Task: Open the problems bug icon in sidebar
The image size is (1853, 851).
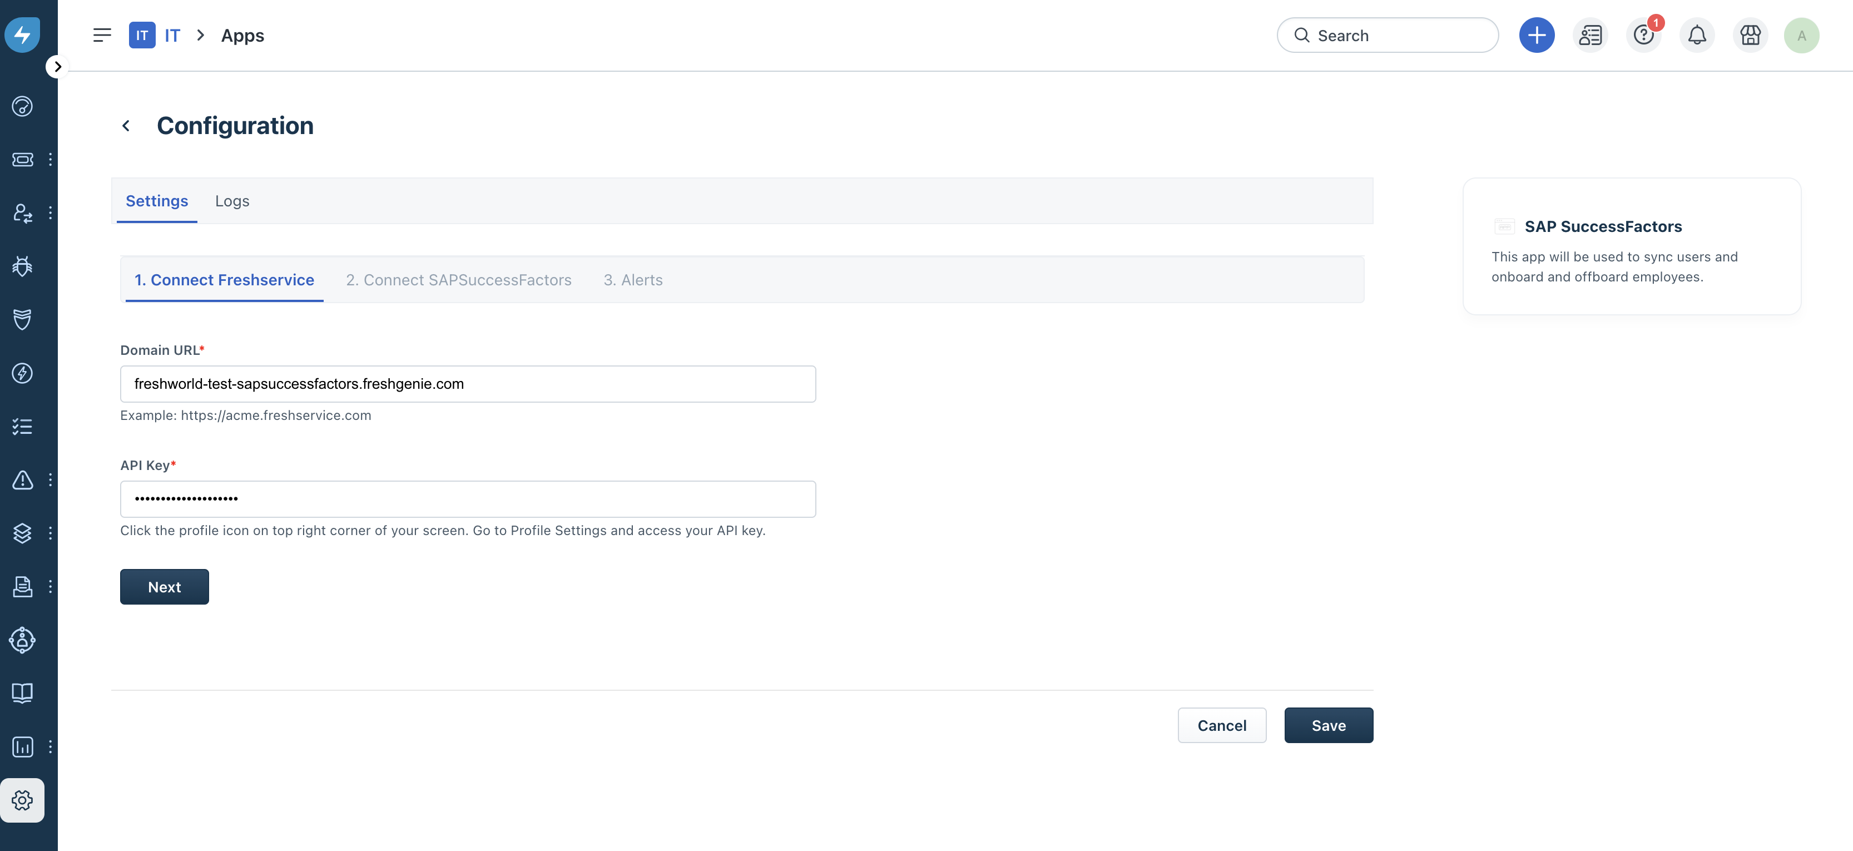Action: [22, 266]
